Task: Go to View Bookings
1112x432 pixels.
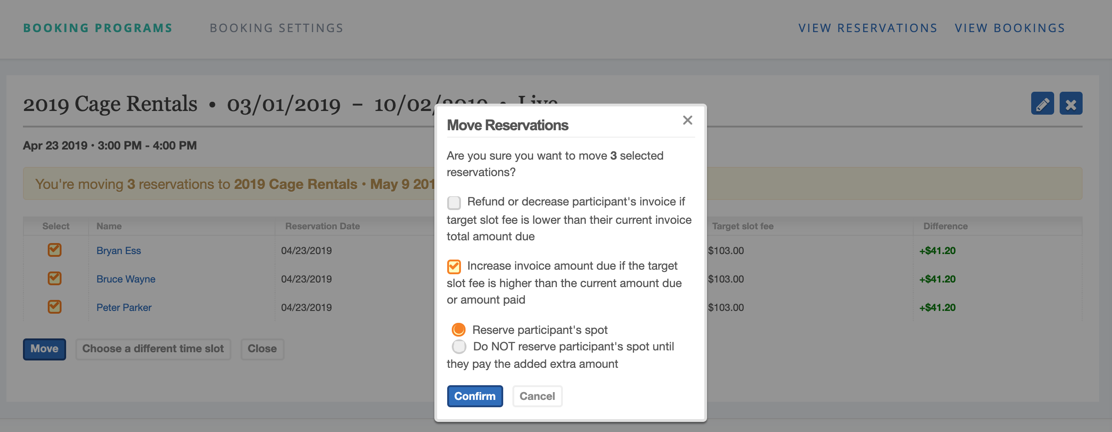Action: point(1010,28)
